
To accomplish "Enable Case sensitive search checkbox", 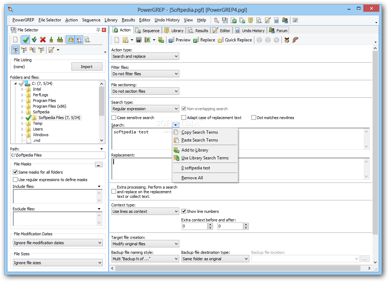I will click(x=114, y=118).
